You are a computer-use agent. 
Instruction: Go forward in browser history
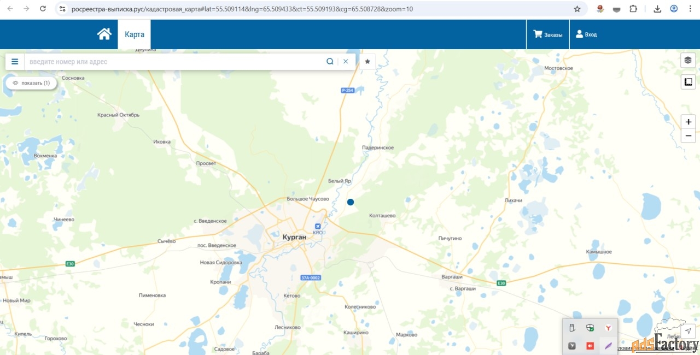point(26,9)
